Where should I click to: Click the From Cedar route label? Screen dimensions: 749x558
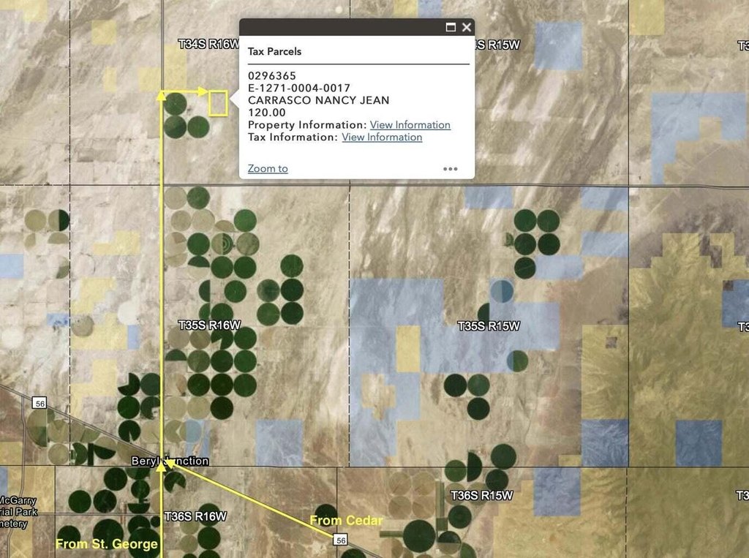click(346, 521)
